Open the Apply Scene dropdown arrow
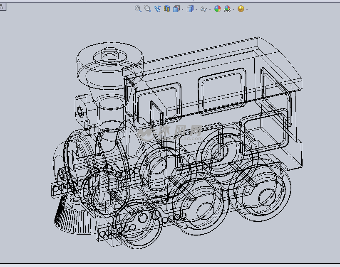 (233, 9)
